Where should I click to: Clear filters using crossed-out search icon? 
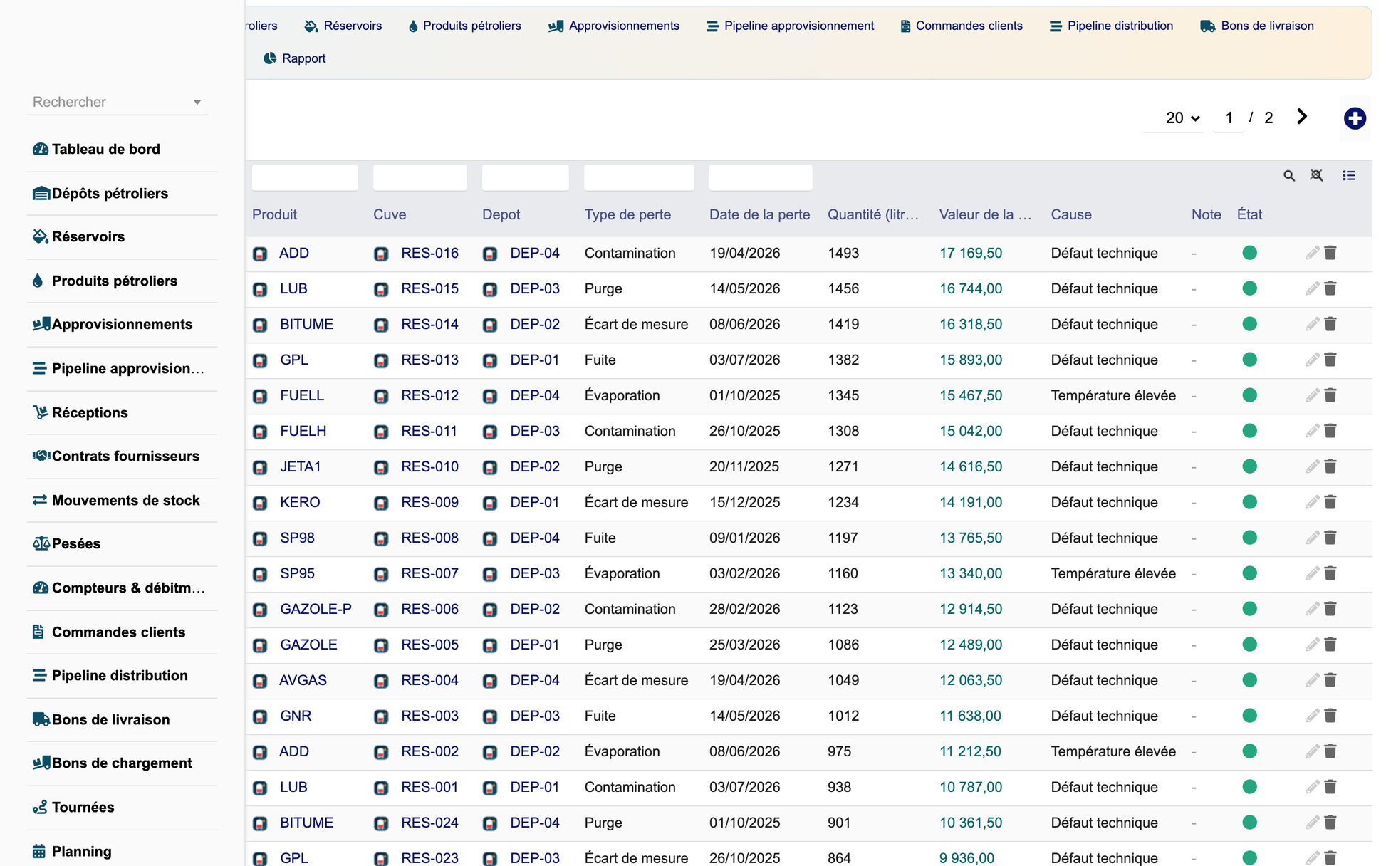(1317, 175)
